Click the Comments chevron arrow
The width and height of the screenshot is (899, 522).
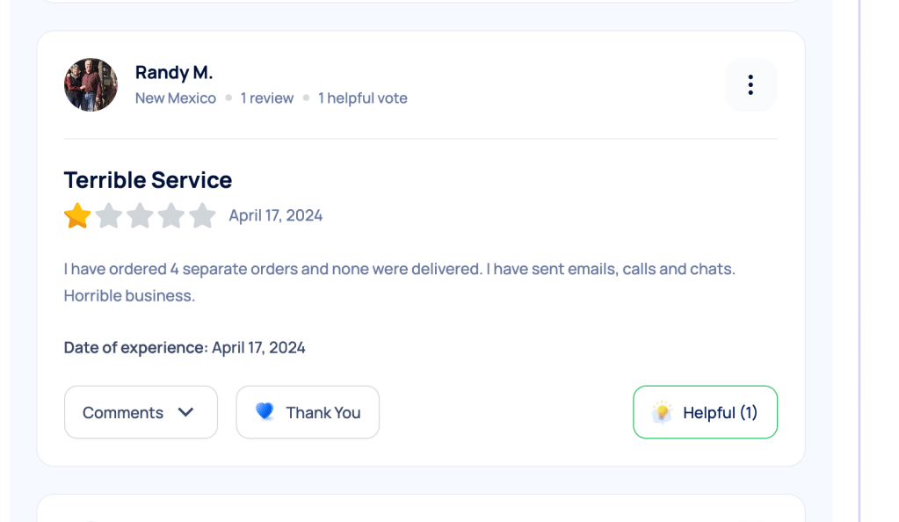click(185, 412)
